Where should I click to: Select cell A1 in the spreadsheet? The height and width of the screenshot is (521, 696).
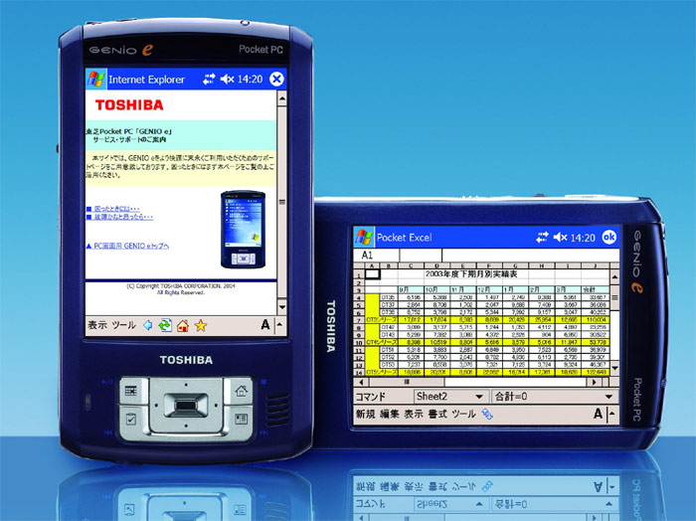(x=372, y=274)
